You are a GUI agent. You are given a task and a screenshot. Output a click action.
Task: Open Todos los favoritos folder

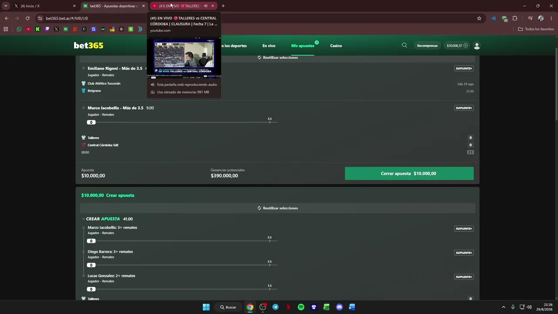[x=536, y=29]
